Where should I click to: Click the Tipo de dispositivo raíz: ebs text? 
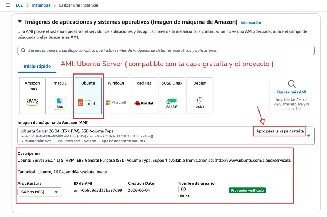(x=123, y=141)
